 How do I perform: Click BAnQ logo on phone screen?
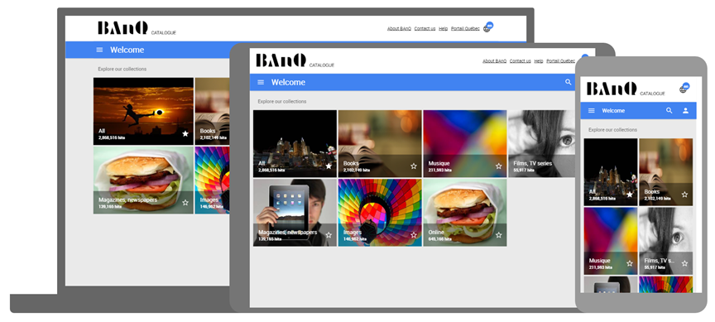click(612, 89)
